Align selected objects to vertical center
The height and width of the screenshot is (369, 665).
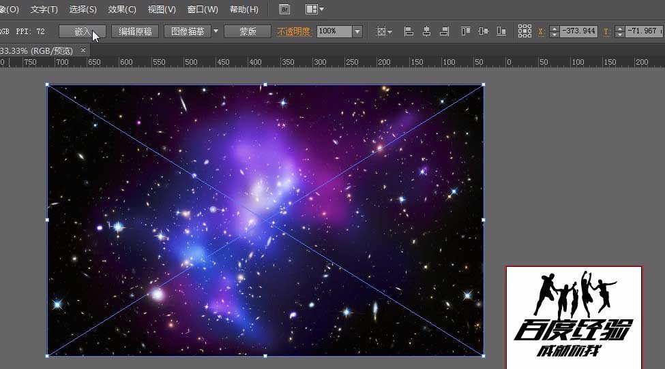(x=484, y=31)
